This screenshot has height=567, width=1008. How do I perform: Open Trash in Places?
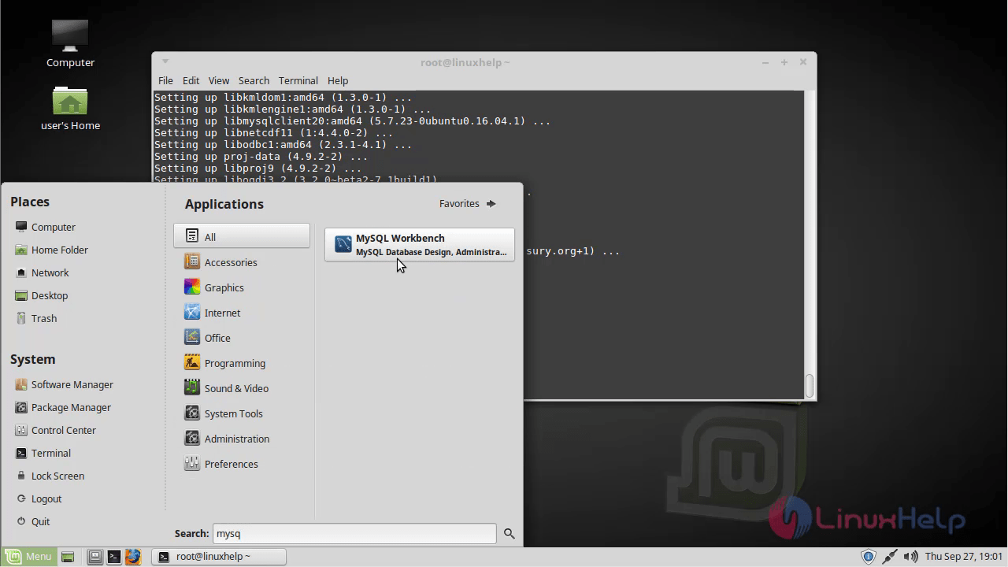coord(35,318)
